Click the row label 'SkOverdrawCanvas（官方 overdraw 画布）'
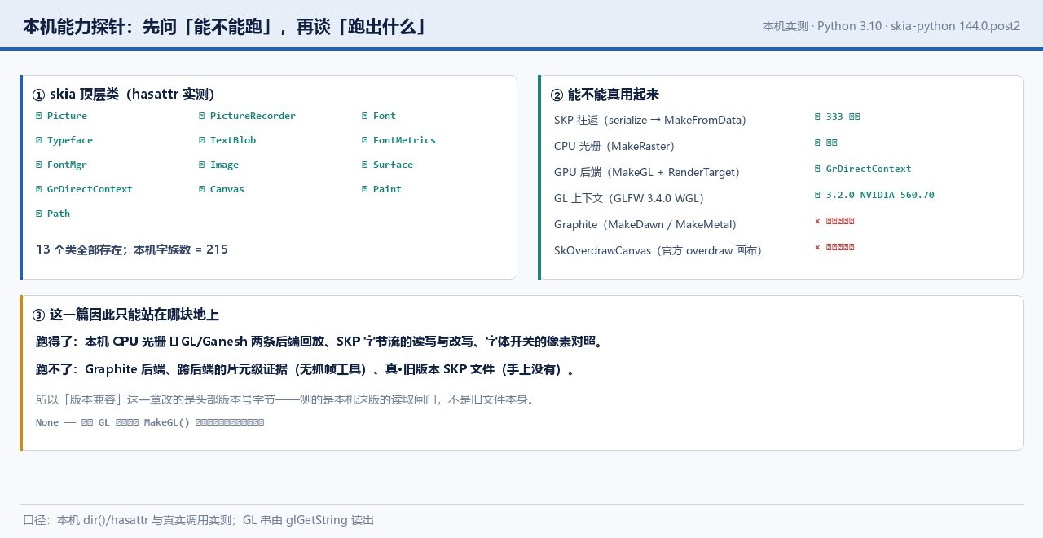 [x=658, y=250]
